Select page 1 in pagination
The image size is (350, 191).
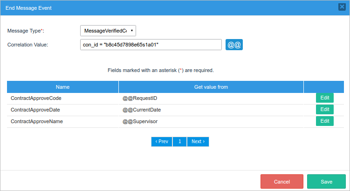(179, 141)
